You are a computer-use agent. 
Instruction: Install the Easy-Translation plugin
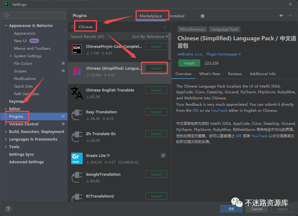pos(156,112)
